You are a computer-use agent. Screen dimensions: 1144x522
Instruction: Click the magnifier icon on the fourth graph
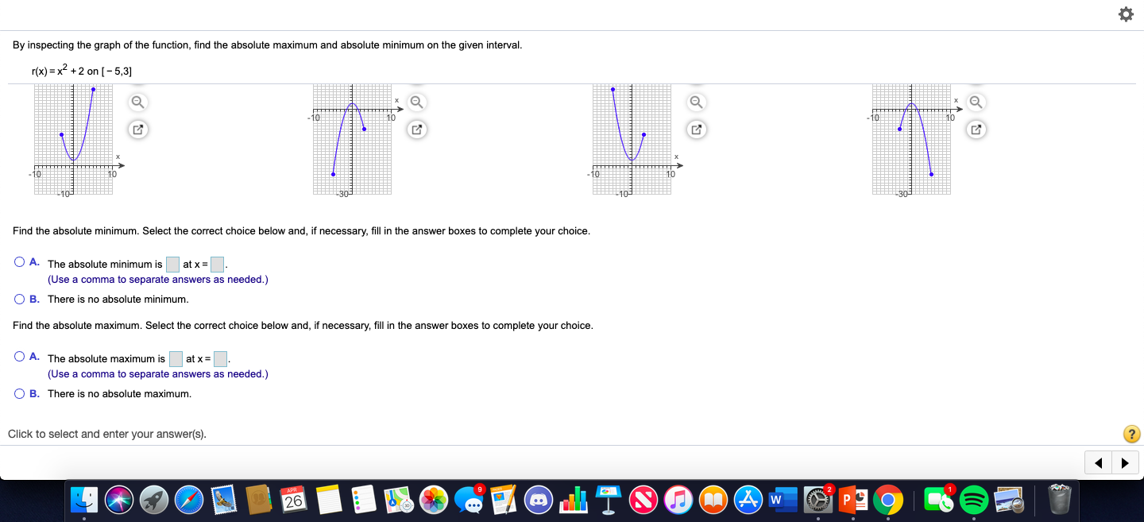coord(976,102)
